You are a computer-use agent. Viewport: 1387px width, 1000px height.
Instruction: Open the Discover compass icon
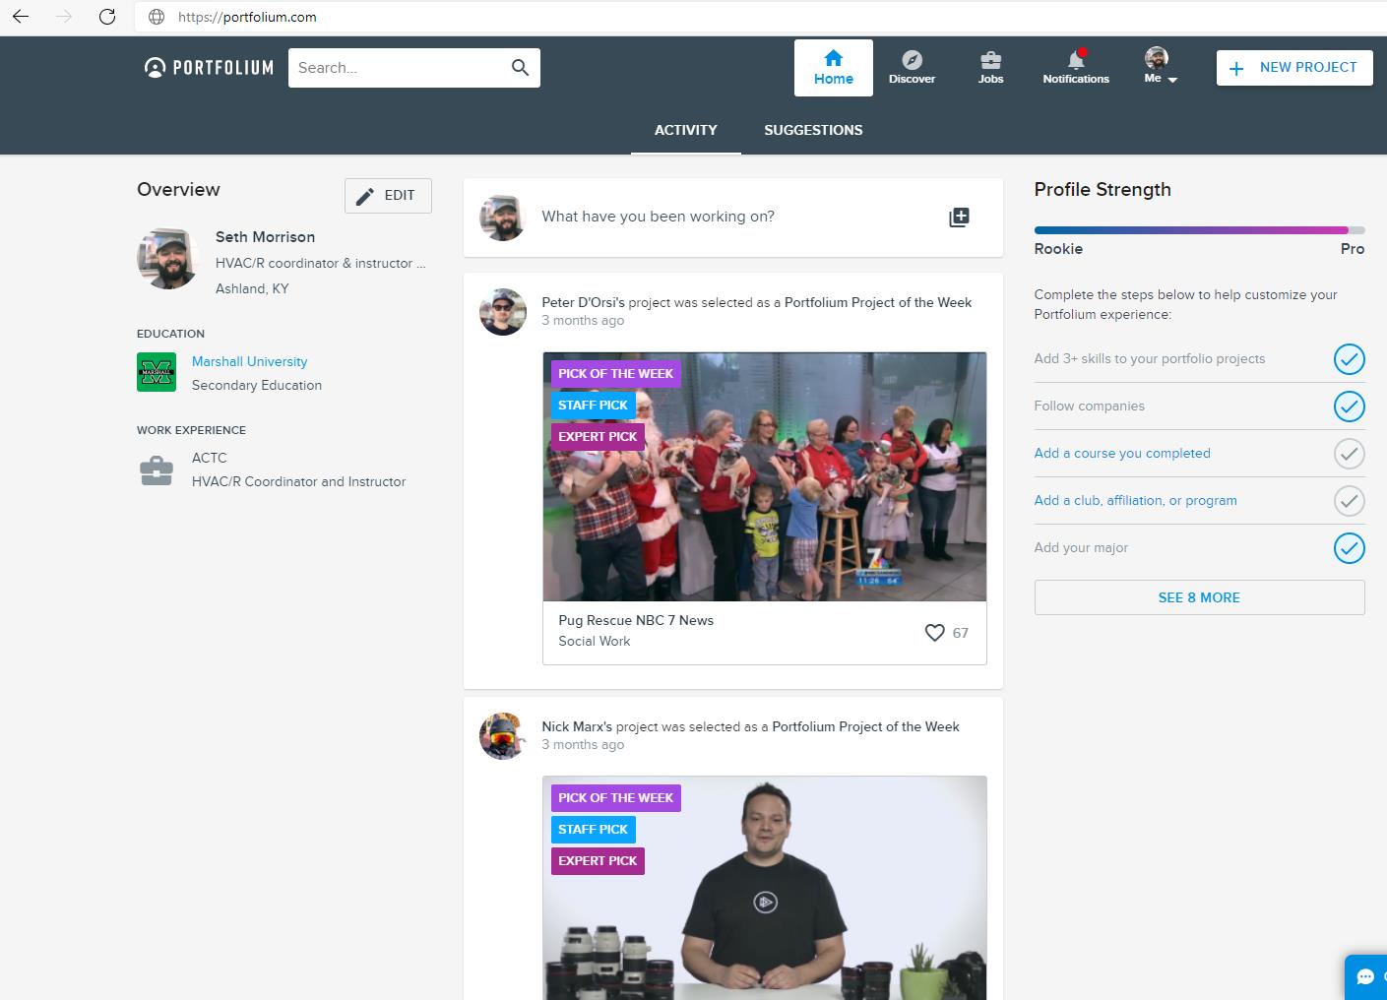(912, 60)
